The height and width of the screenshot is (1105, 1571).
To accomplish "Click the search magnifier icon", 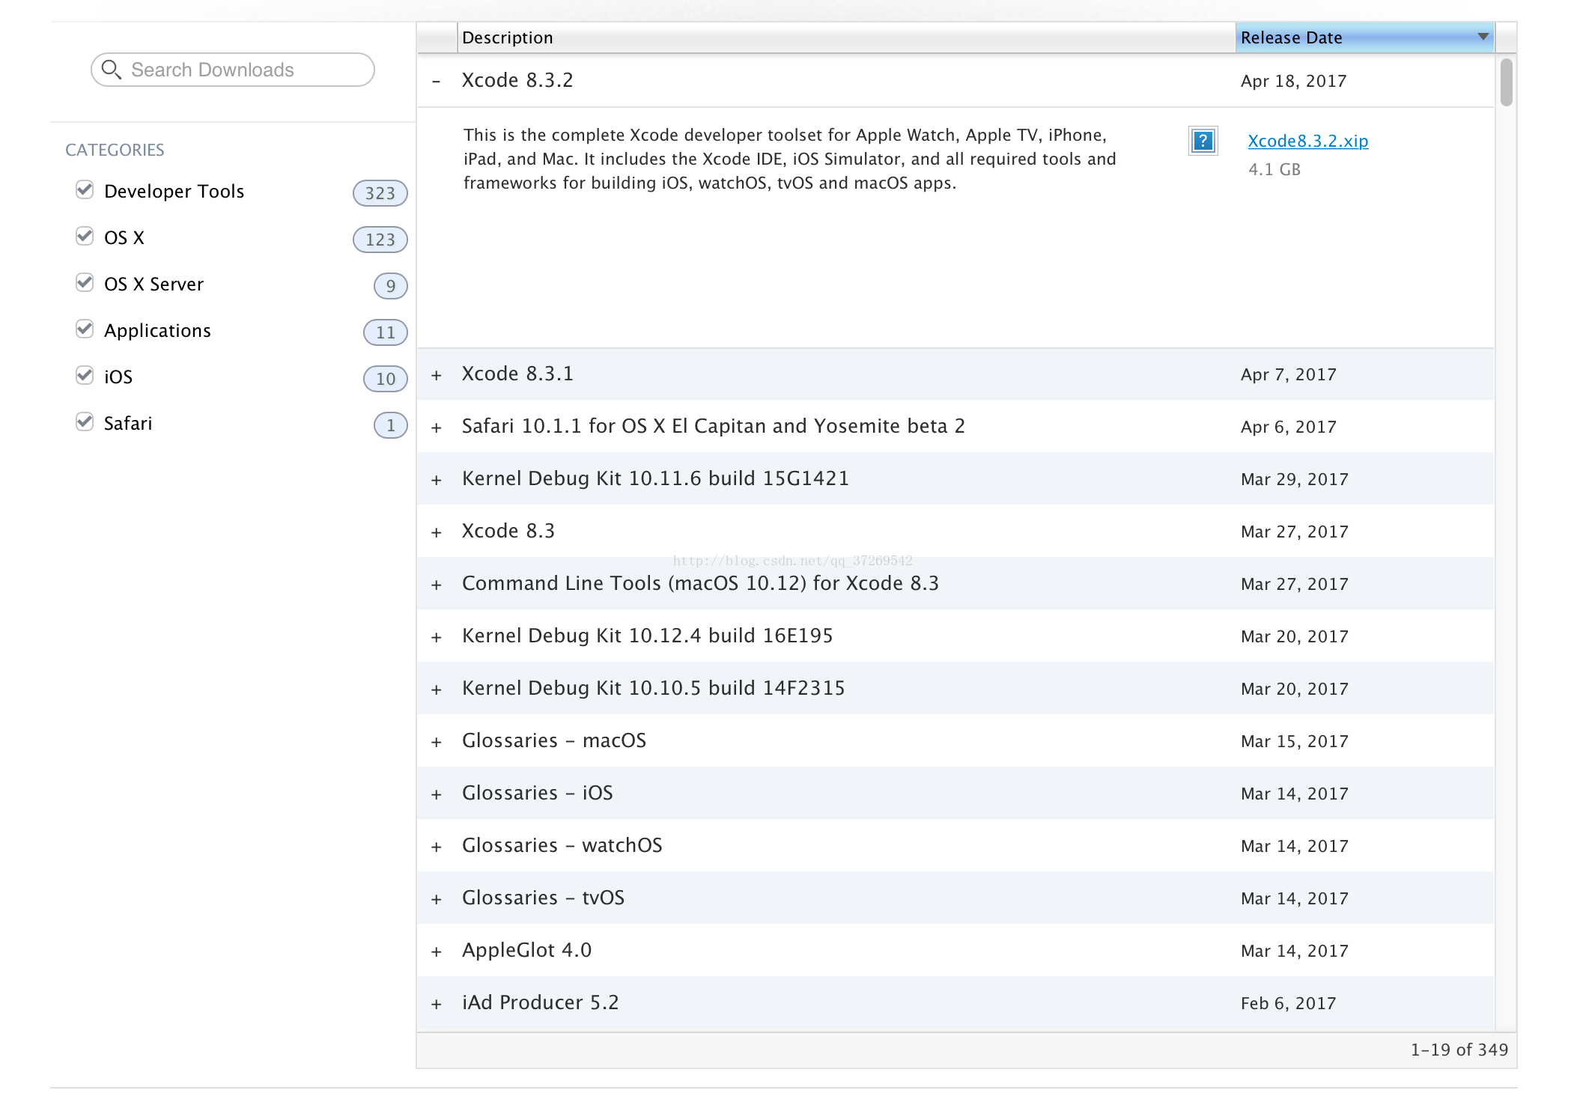I will tap(111, 70).
